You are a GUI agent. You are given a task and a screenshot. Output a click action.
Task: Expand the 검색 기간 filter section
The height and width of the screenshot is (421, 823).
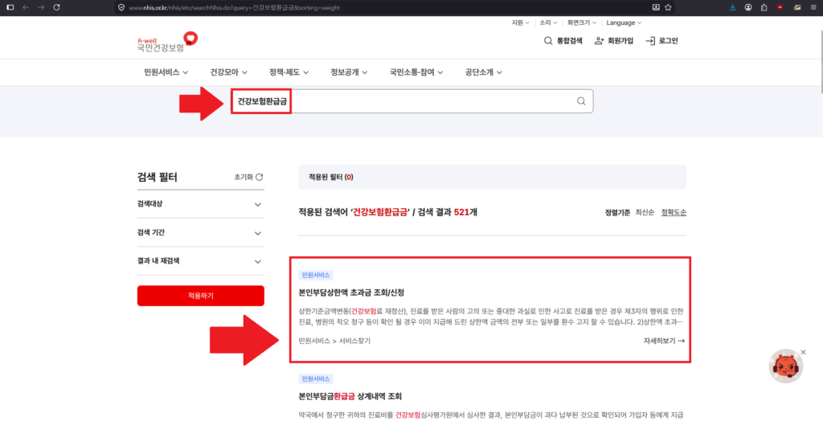point(200,232)
